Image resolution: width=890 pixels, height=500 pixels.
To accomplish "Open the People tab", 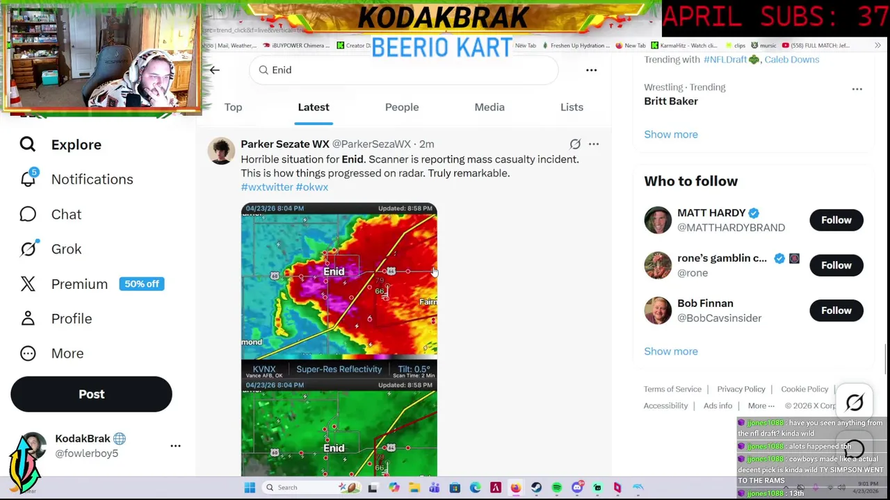I will click(x=402, y=107).
